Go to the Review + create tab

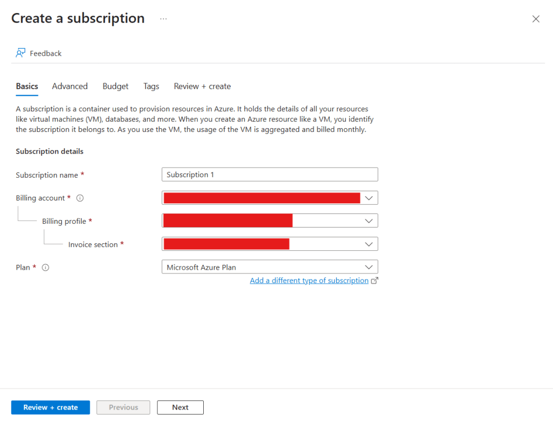202,86
